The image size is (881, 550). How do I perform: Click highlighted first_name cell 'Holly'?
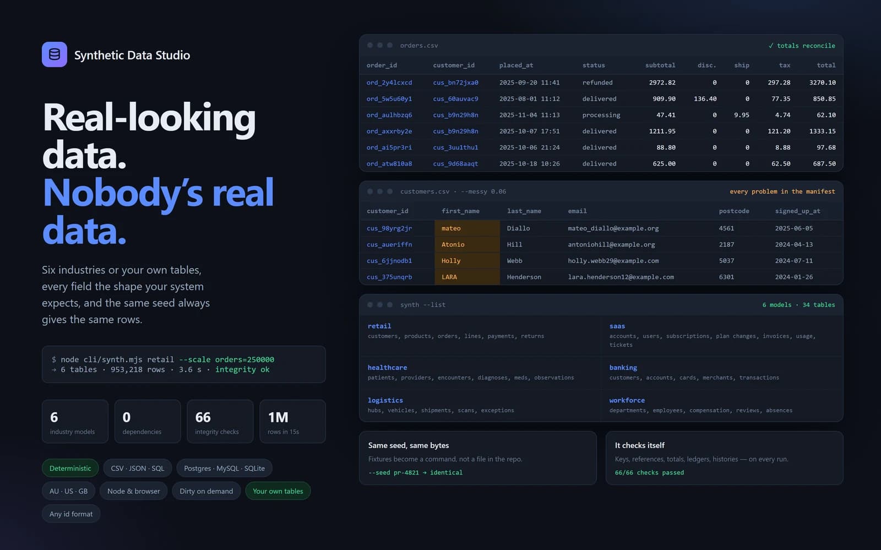click(x=467, y=261)
